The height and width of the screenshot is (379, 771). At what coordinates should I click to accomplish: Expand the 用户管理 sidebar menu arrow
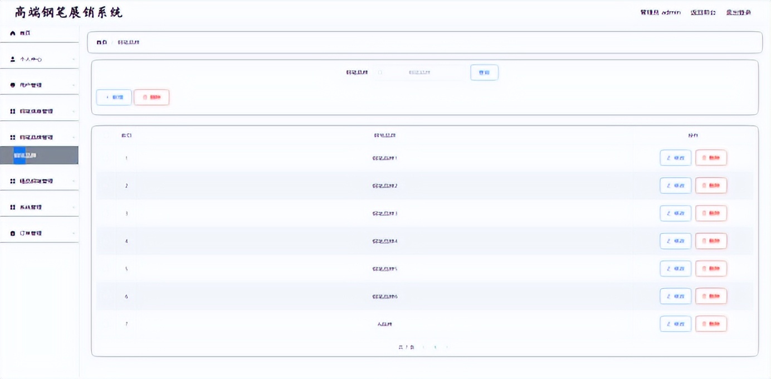point(74,85)
